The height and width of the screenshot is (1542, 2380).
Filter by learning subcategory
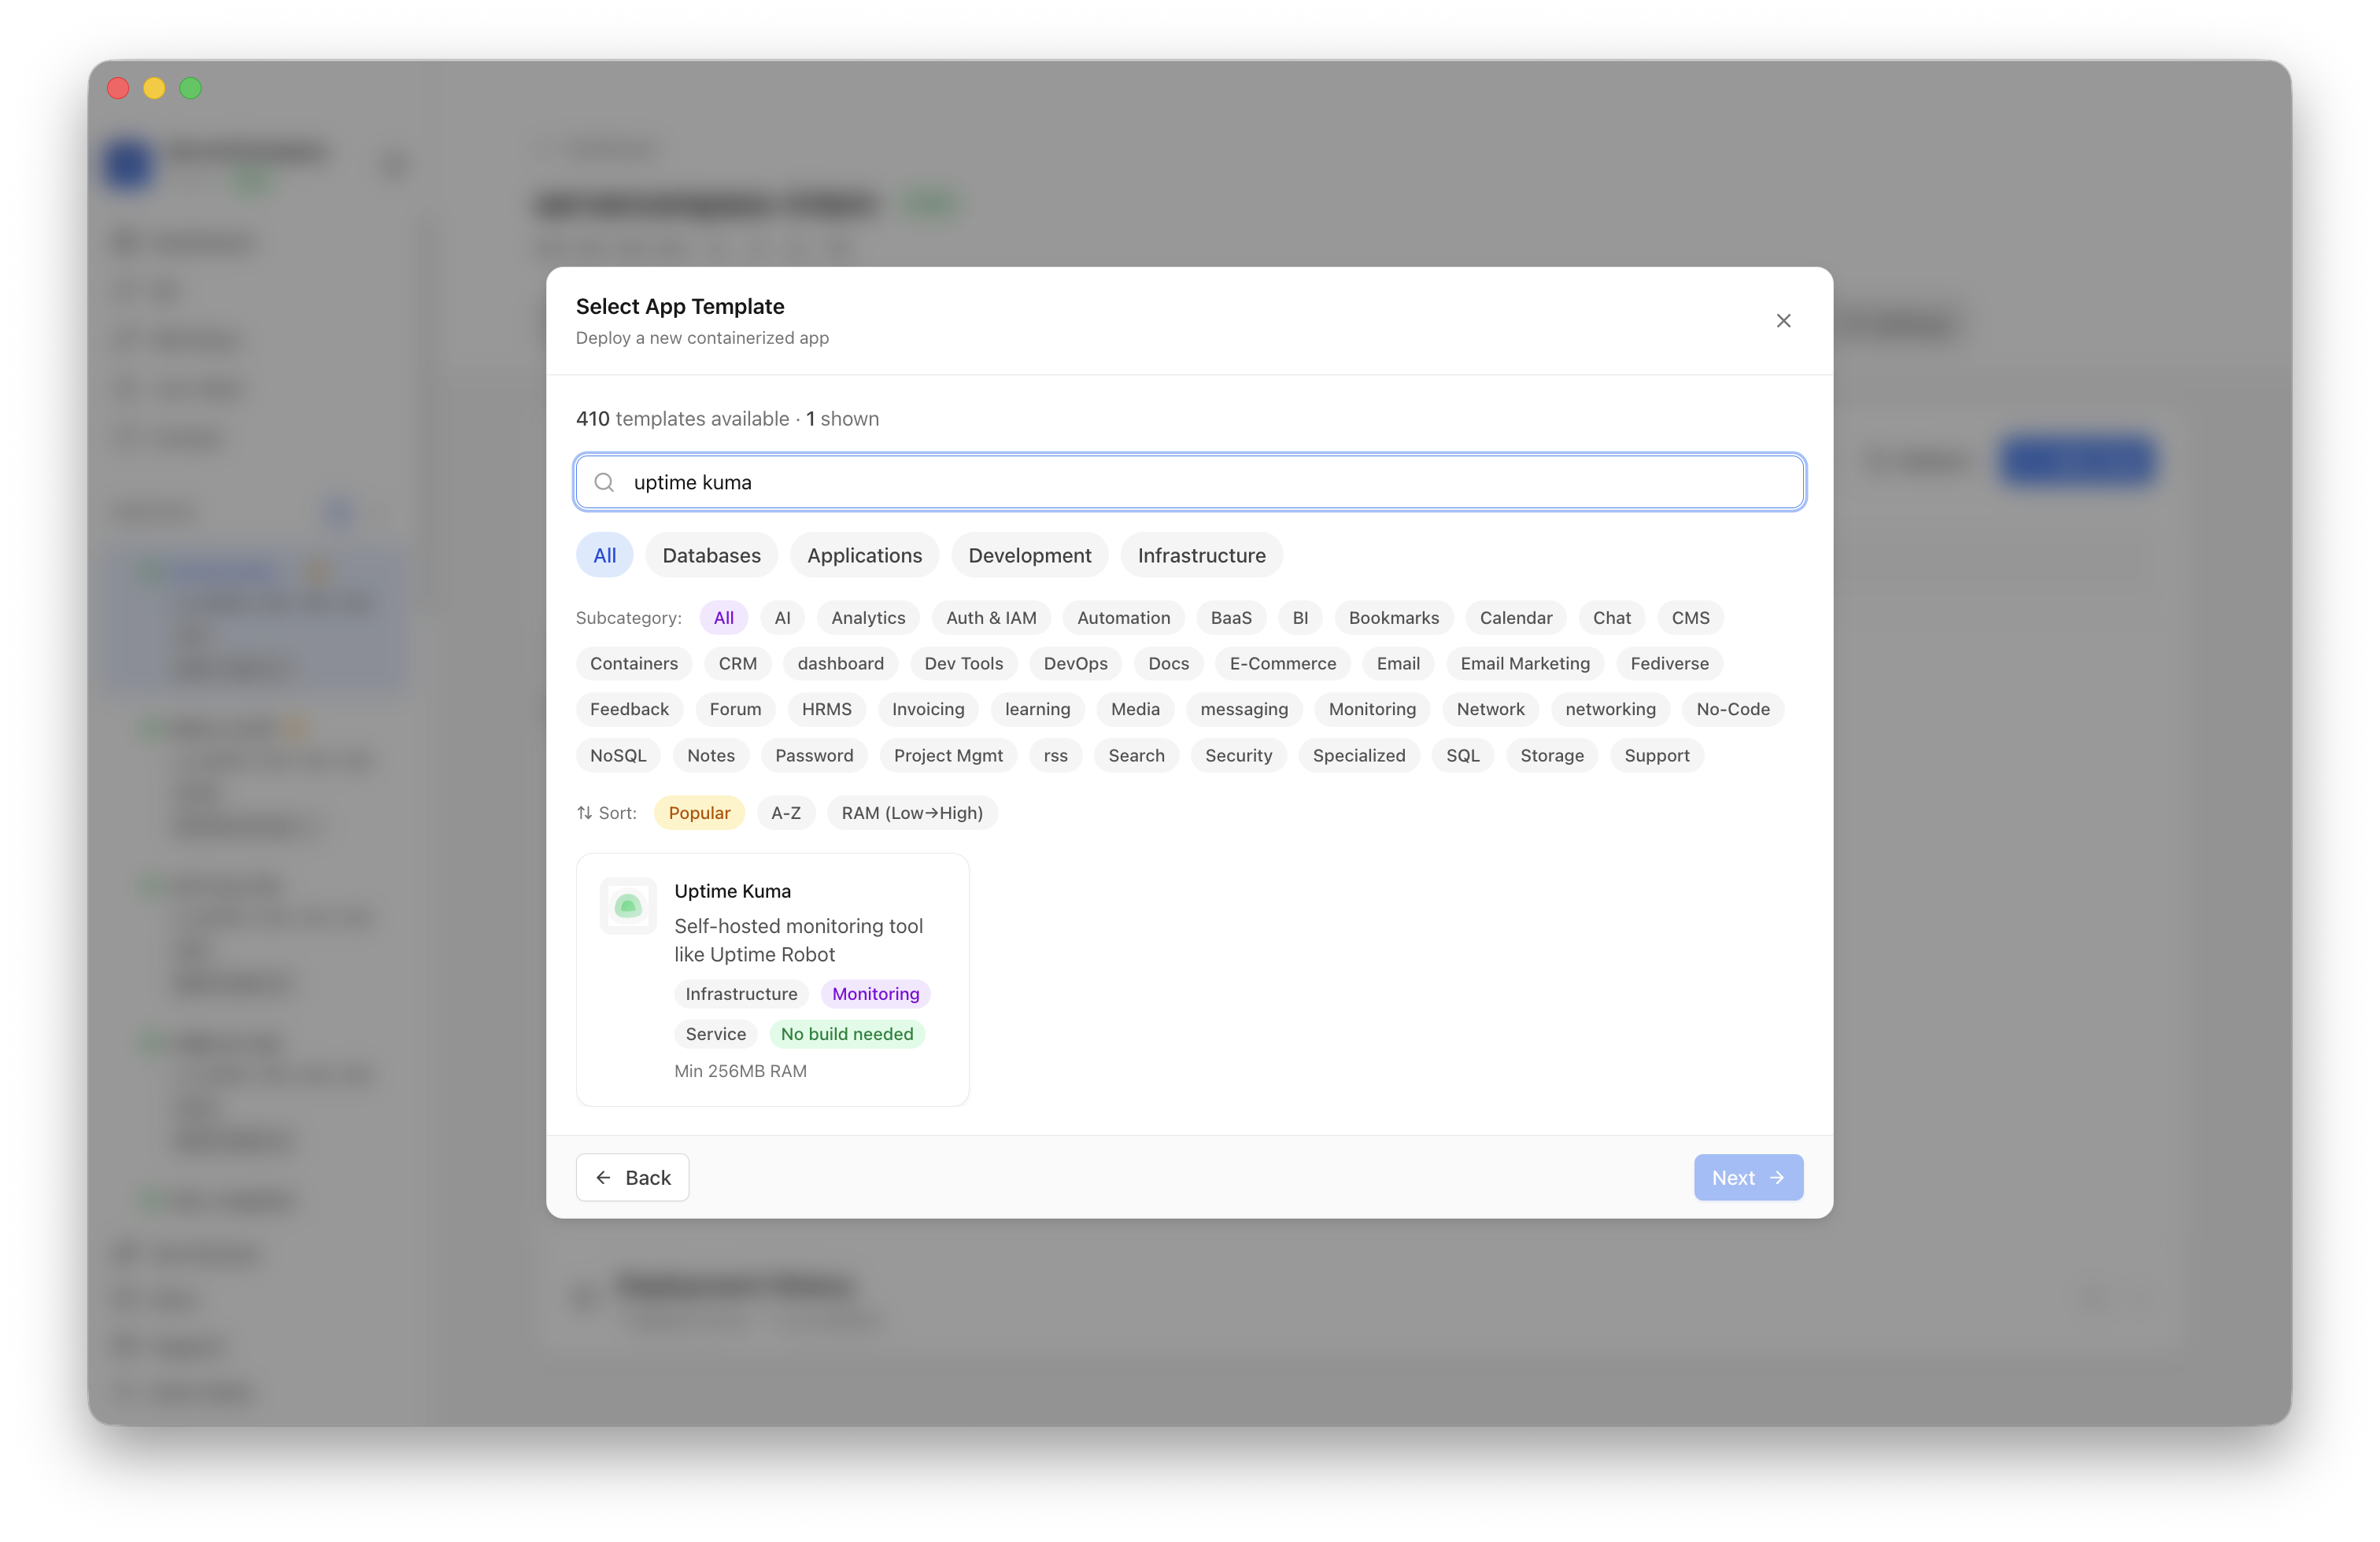point(1037,710)
